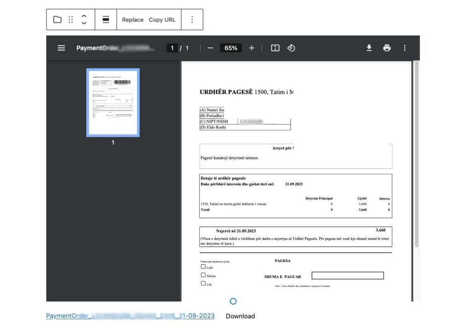Viewport: 471px width, 329px height.
Task: Zoom out on the PDF
Action: (x=210, y=48)
